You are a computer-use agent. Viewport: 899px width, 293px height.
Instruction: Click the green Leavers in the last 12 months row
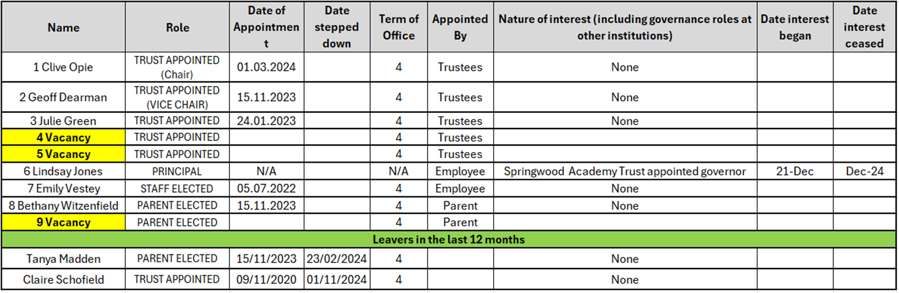coord(449,240)
